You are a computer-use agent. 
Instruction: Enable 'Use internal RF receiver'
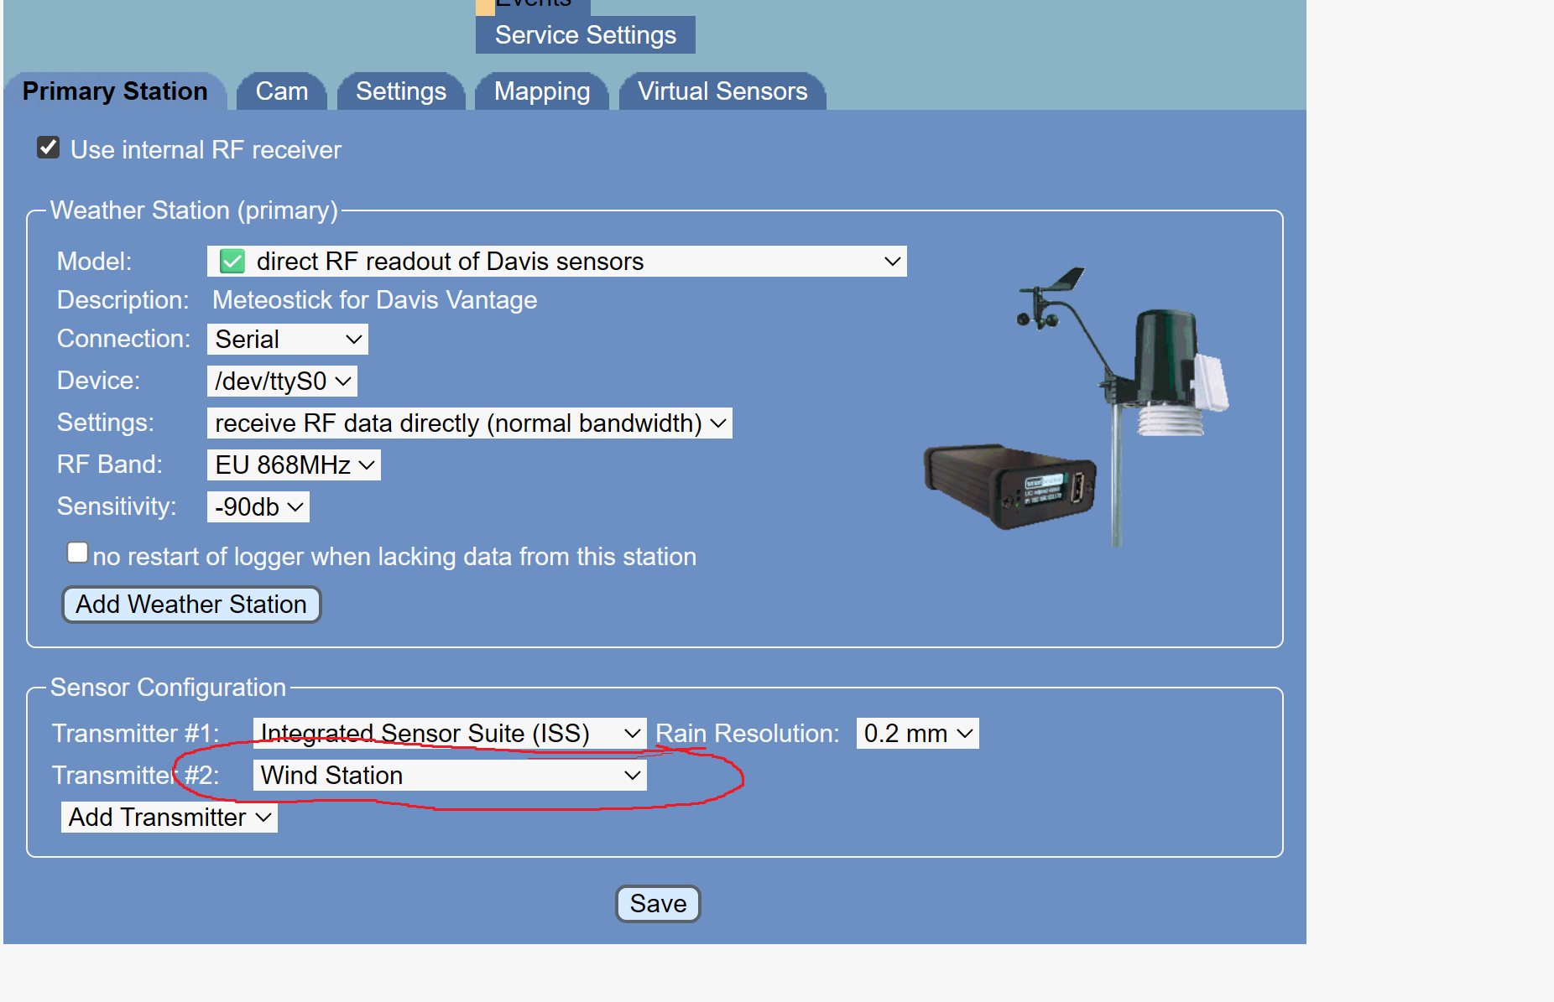[48, 147]
